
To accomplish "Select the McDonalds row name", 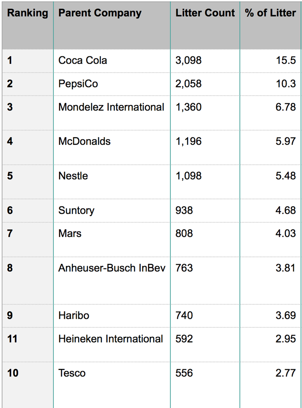I will tap(84, 142).
